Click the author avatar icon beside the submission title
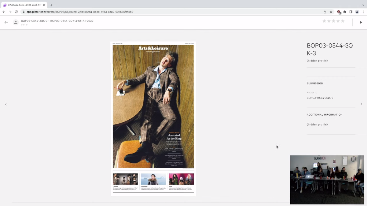The height and width of the screenshot is (206, 367). [16, 22]
